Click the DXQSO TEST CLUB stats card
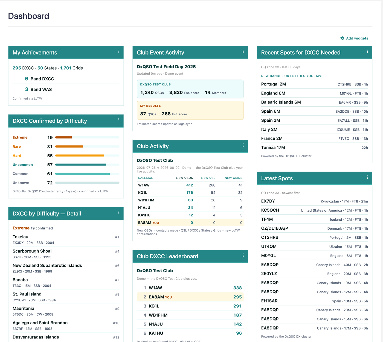The width and height of the screenshot is (383, 342). pos(190,89)
